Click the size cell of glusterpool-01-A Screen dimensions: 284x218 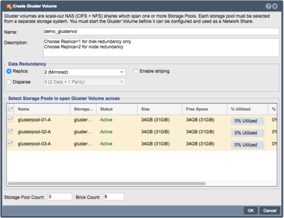point(155,120)
